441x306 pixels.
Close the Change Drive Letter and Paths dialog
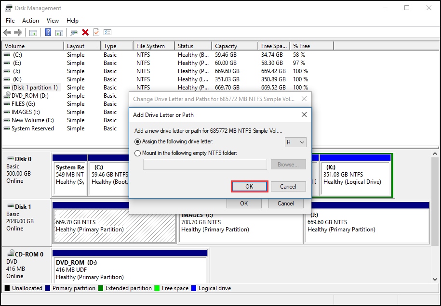click(x=304, y=99)
